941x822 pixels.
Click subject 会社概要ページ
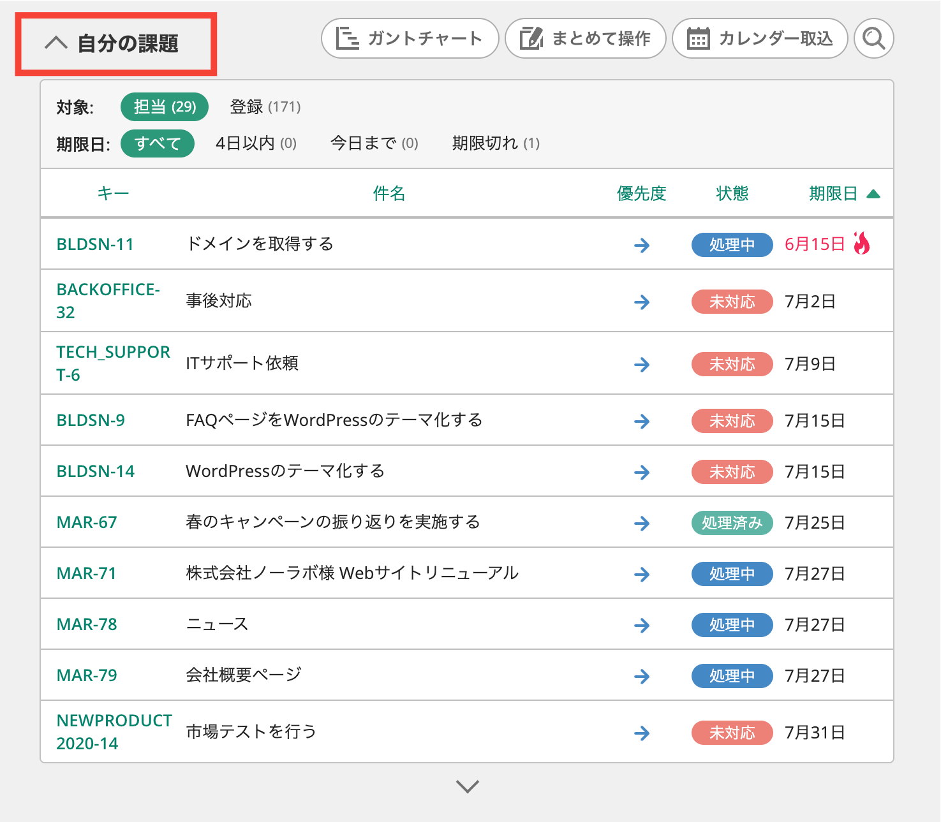pos(244,675)
